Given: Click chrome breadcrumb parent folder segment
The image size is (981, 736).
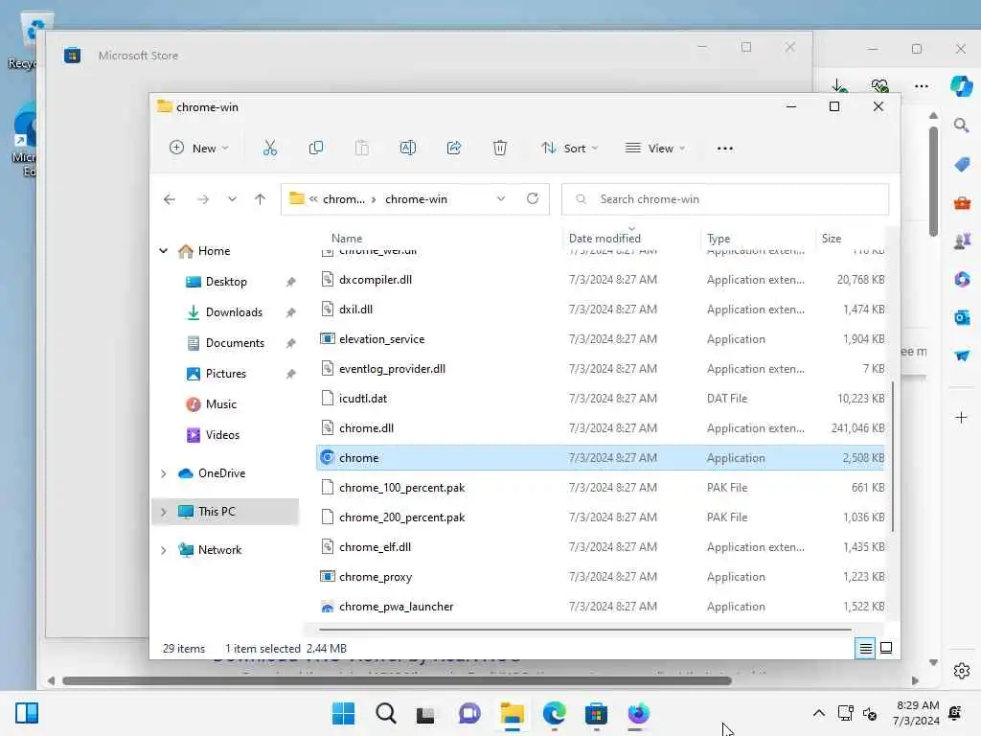Looking at the screenshot, I should (x=344, y=199).
